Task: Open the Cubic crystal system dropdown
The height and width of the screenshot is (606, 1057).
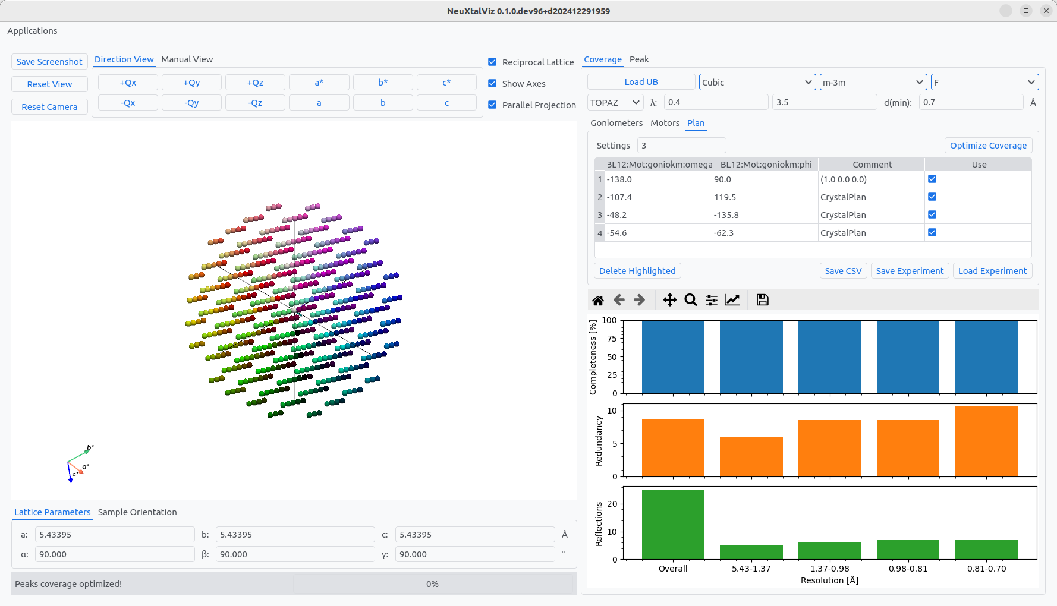Action: pyautogui.click(x=757, y=82)
